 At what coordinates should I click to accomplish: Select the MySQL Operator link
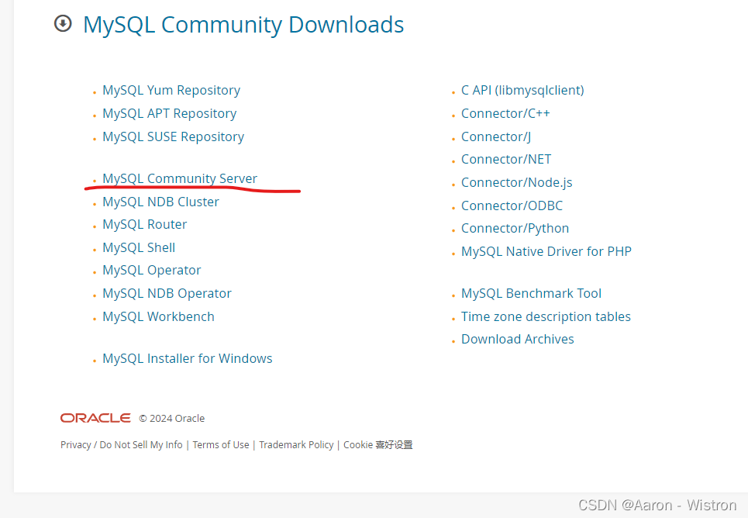pyautogui.click(x=152, y=270)
